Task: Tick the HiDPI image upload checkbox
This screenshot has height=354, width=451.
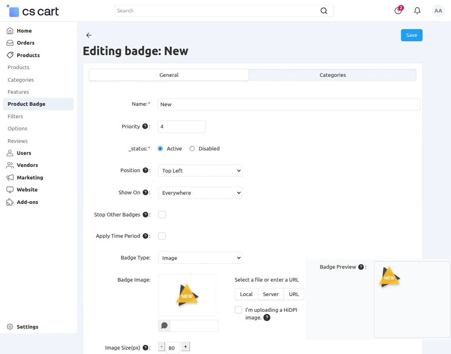Action: (238, 310)
